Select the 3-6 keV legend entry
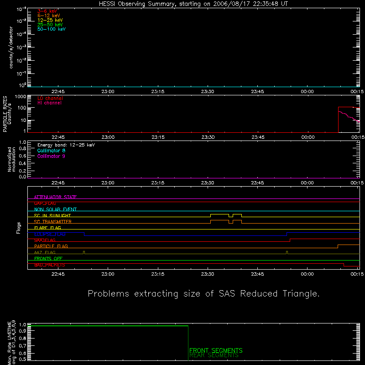Viewport: 365px width, 365px height. point(47,11)
